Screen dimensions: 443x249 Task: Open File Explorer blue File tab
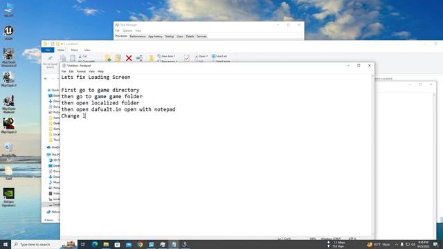(48, 50)
